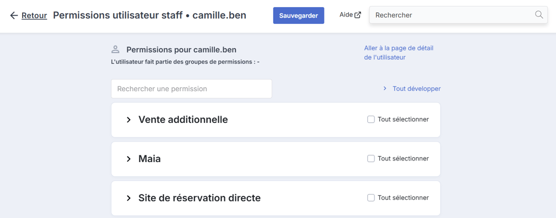The width and height of the screenshot is (556, 218).
Task: Check Tout sélectionner for Site de réservation directe
Action: (x=371, y=198)
